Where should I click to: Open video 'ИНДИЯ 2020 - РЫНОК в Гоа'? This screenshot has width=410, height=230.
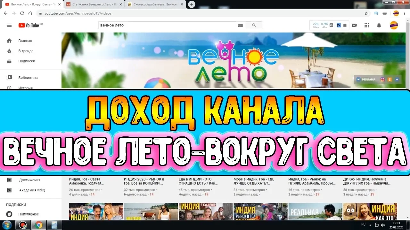[144, 181]
